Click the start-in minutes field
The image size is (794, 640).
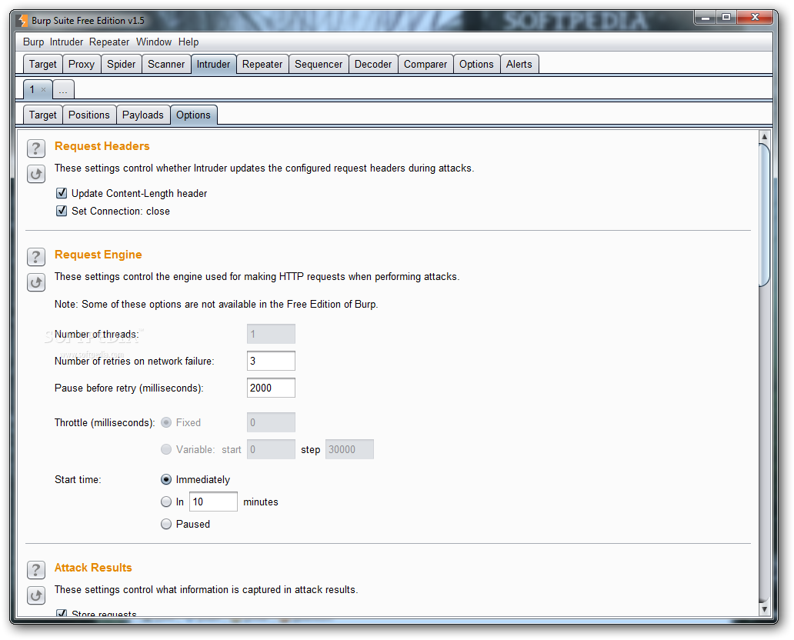pyautogui.click(x=213, y=502)
